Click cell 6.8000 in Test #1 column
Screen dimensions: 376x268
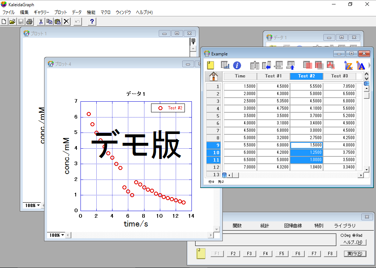click(x=273, y=130)
